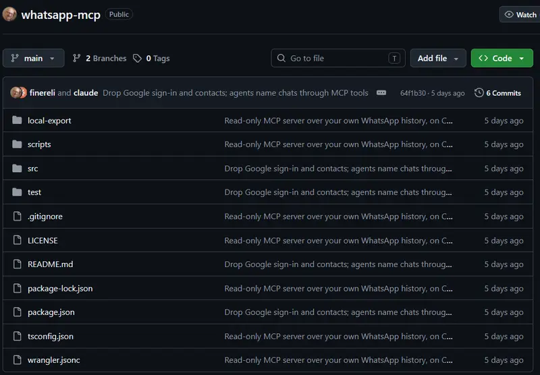Open the scripts folder
The image size is (540, 375).
(39, 144)
